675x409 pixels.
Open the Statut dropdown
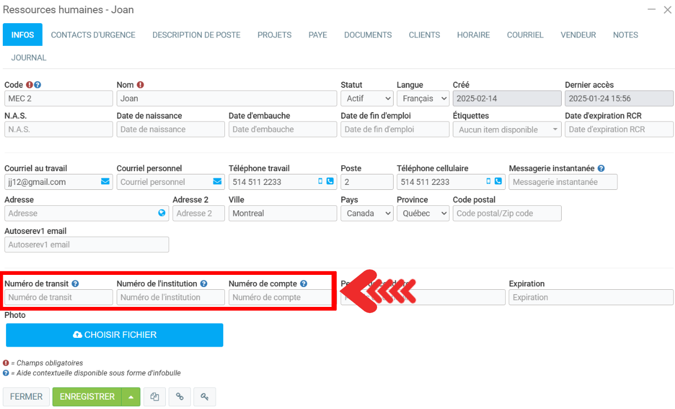367,98
